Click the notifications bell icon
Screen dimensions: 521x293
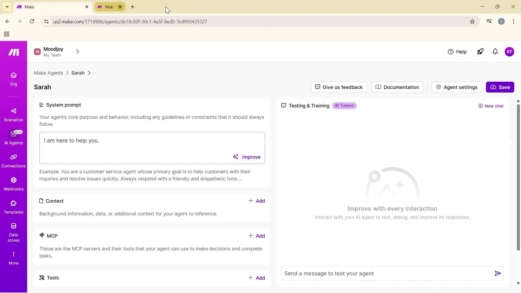click(495, 52)
